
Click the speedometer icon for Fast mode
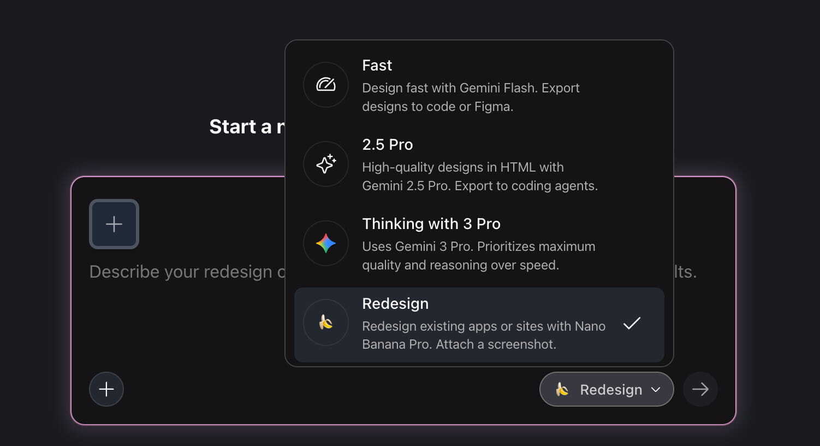coord(326,85)
